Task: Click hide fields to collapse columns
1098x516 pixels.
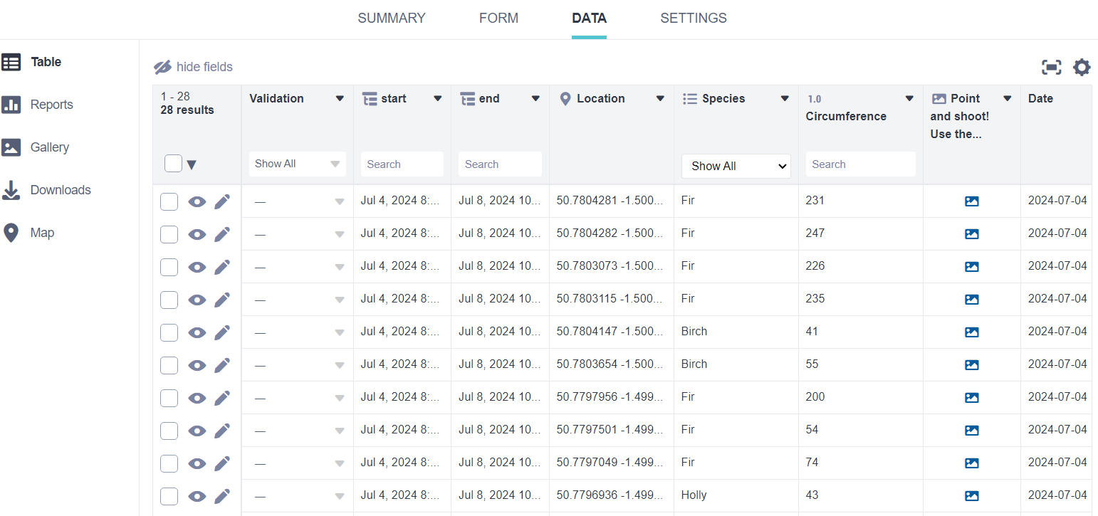Action: point(193,66)
